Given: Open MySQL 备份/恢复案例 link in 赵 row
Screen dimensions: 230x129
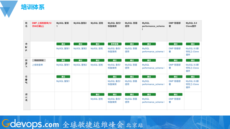Looking at the screenshot, I should click(x=114, y=66).
